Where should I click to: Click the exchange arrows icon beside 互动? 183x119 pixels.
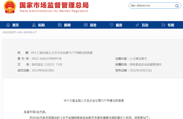coord(137,25)
